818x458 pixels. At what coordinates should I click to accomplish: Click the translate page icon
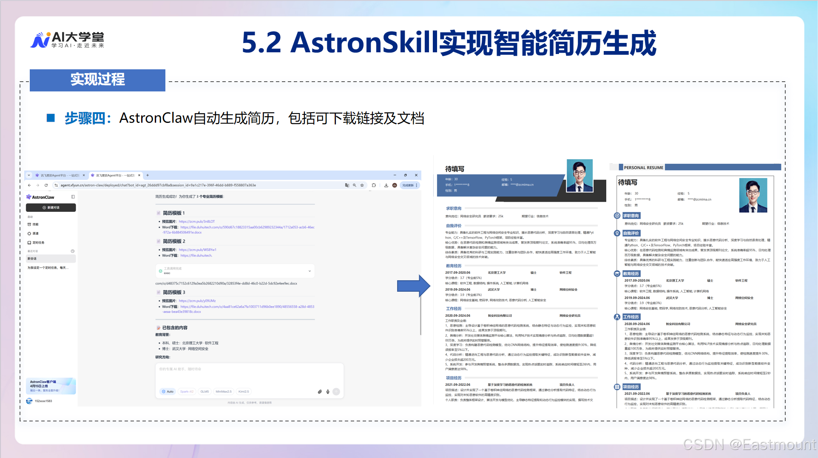(x=347, y=185)
